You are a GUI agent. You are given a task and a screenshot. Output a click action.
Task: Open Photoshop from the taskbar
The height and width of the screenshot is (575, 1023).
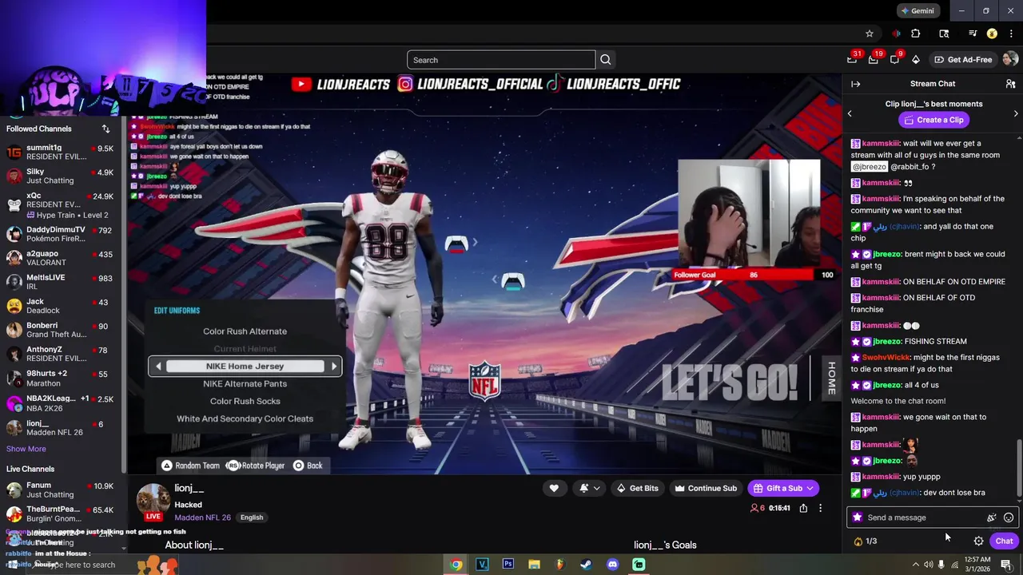click(x=508, y=565)
